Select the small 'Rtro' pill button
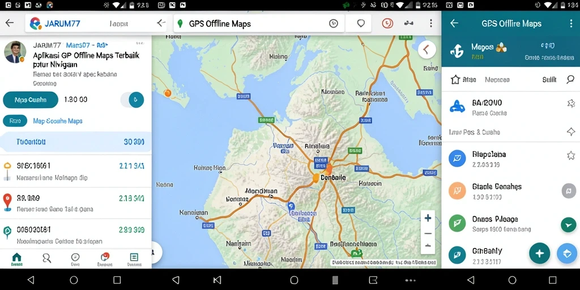Viewport: 580px width, 290px height. pyautogui.click(x=15, y=121)
